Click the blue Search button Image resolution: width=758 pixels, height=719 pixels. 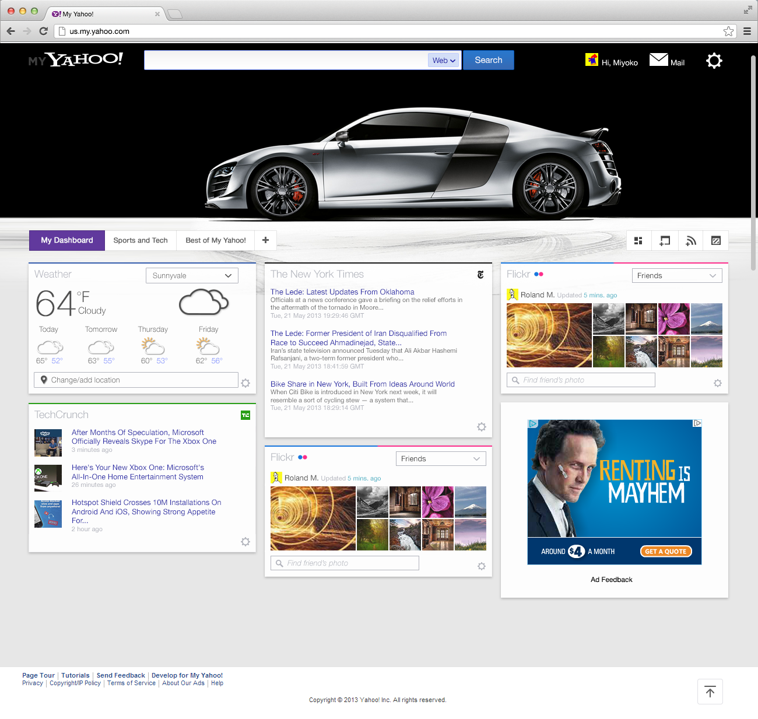point(489,60)
